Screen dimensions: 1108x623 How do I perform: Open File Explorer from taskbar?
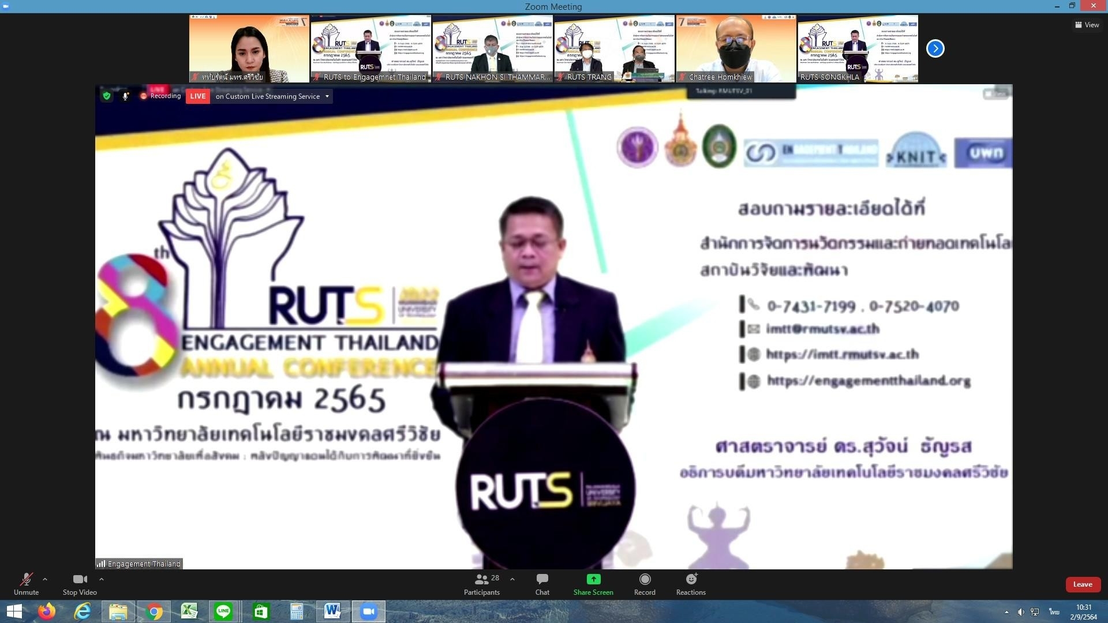tap(118, 611)
